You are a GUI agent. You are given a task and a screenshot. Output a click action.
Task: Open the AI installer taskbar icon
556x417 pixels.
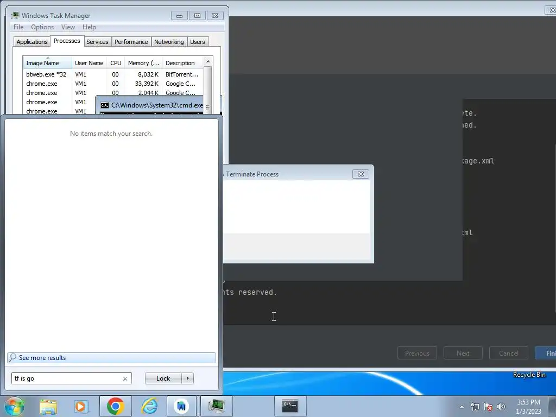click(x=181, y=406)
